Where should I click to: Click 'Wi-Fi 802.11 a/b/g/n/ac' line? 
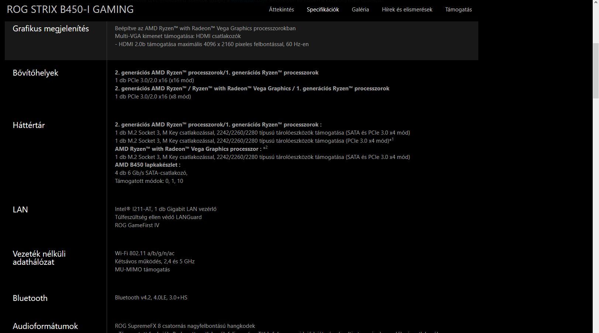tap(145, 253)
